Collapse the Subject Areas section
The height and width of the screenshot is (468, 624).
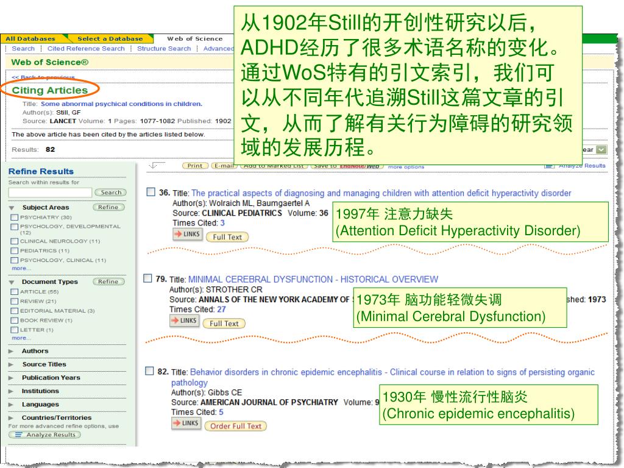coord(12,208)
